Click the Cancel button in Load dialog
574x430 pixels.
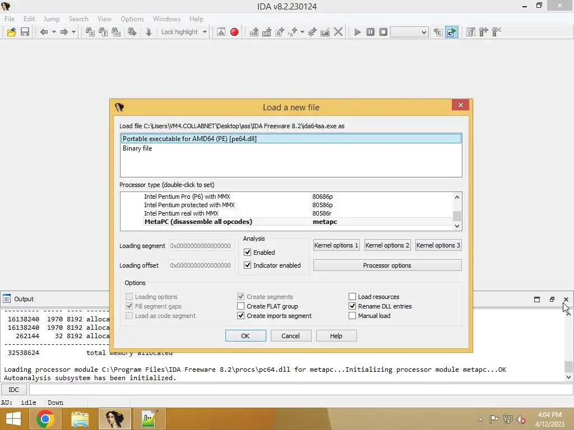[291, 336]
